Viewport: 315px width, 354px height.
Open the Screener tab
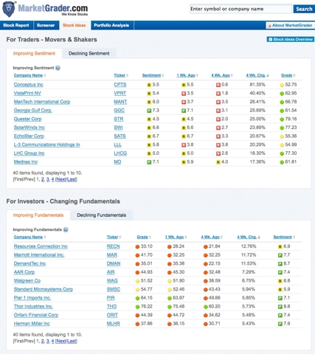point(46,25)
